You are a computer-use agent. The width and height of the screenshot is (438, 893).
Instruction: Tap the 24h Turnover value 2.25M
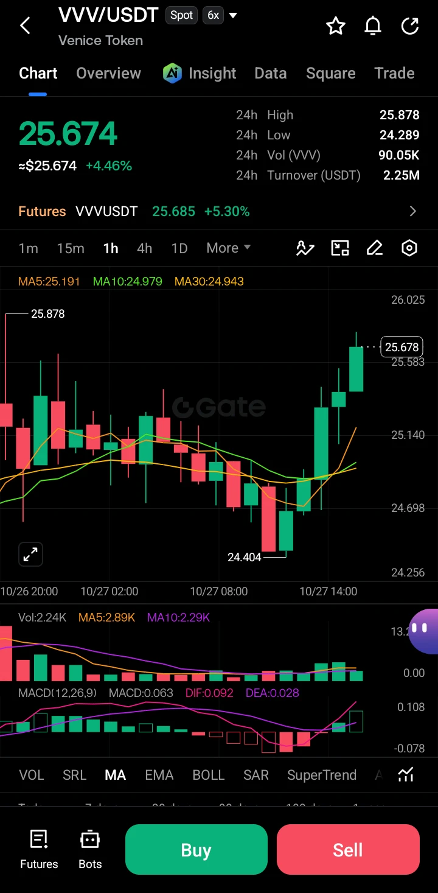click(x=401, y=175)
